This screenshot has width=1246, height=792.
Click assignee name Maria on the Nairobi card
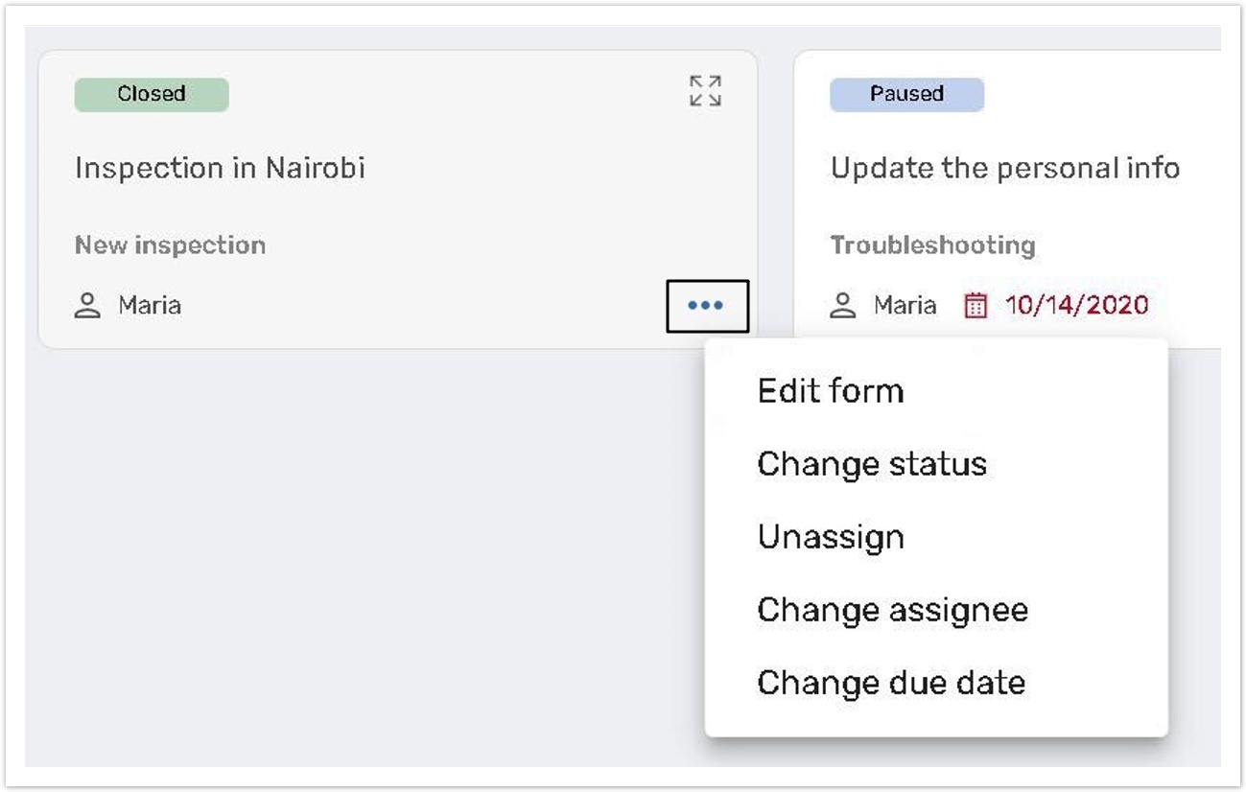pos(150,306)
